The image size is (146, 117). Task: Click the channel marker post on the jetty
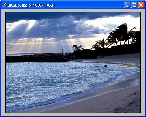tap(63, 51)
